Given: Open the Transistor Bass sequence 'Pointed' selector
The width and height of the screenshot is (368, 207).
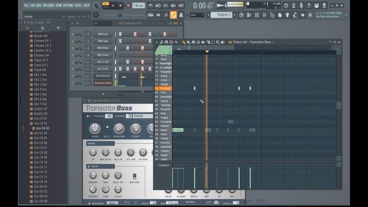Looking at the screenshot, I should pos(143,116).
